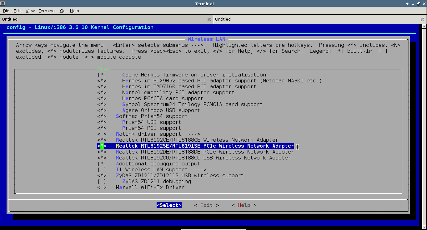The width and height of the screenshot is (427, 230).
Task: Toggle module state for Agere Orinoco USB
Action: [102, 110]
